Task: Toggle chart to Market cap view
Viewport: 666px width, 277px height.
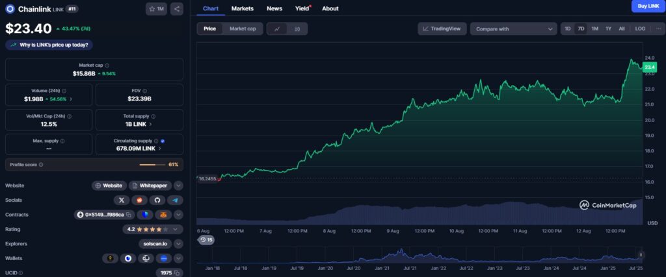Action: point(243,29)
